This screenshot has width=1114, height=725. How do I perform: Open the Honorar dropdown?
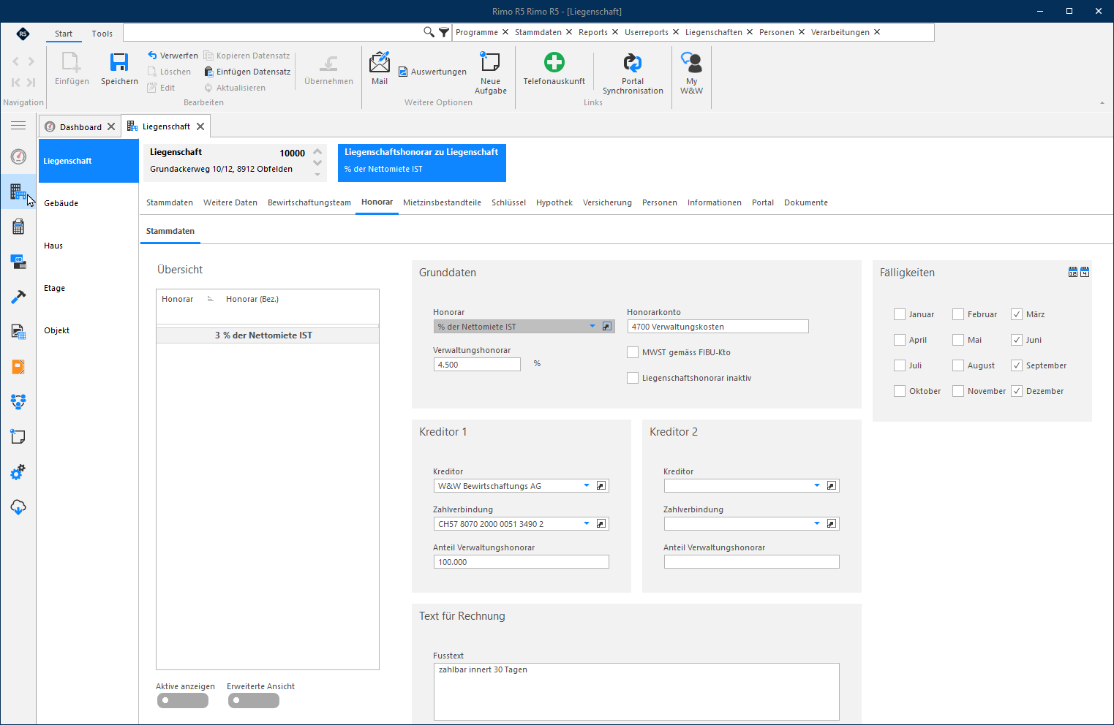point(592,327)
